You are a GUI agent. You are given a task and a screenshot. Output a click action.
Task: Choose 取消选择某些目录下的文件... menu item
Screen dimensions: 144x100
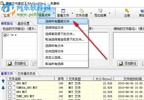pos(63,40)
